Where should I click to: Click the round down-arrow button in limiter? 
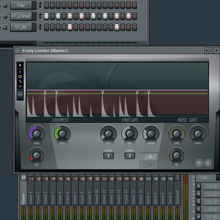click(199, 163)
